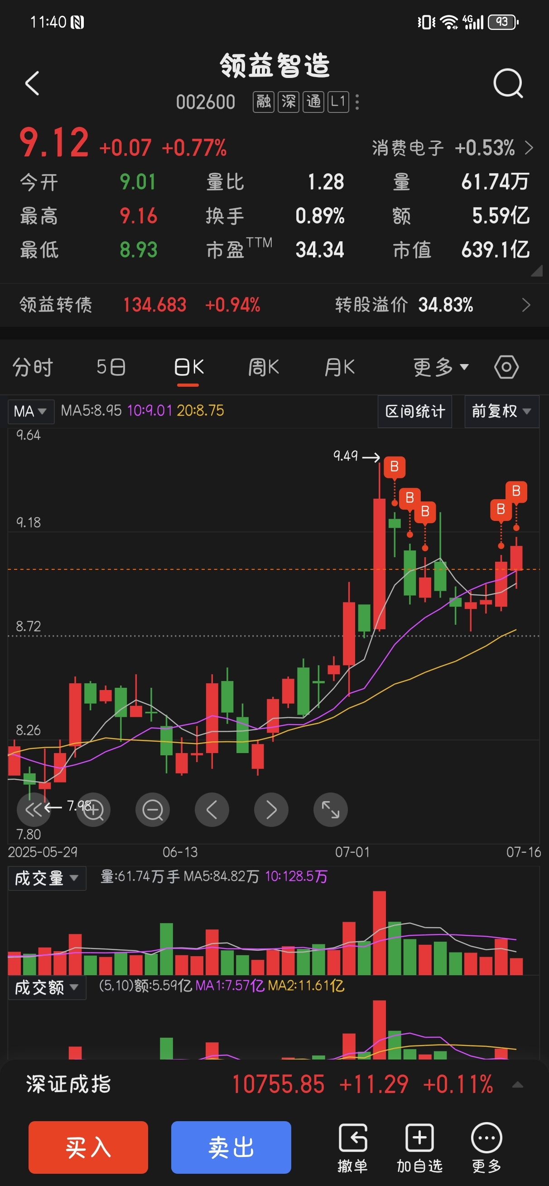Tap 加自选 add to watchlist
The width and height of the screenshot is (549, 1186).
(420, 1147)
